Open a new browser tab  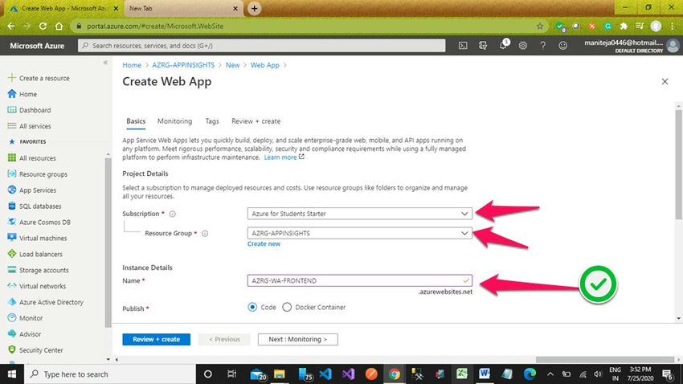click(x=255, y=8)
